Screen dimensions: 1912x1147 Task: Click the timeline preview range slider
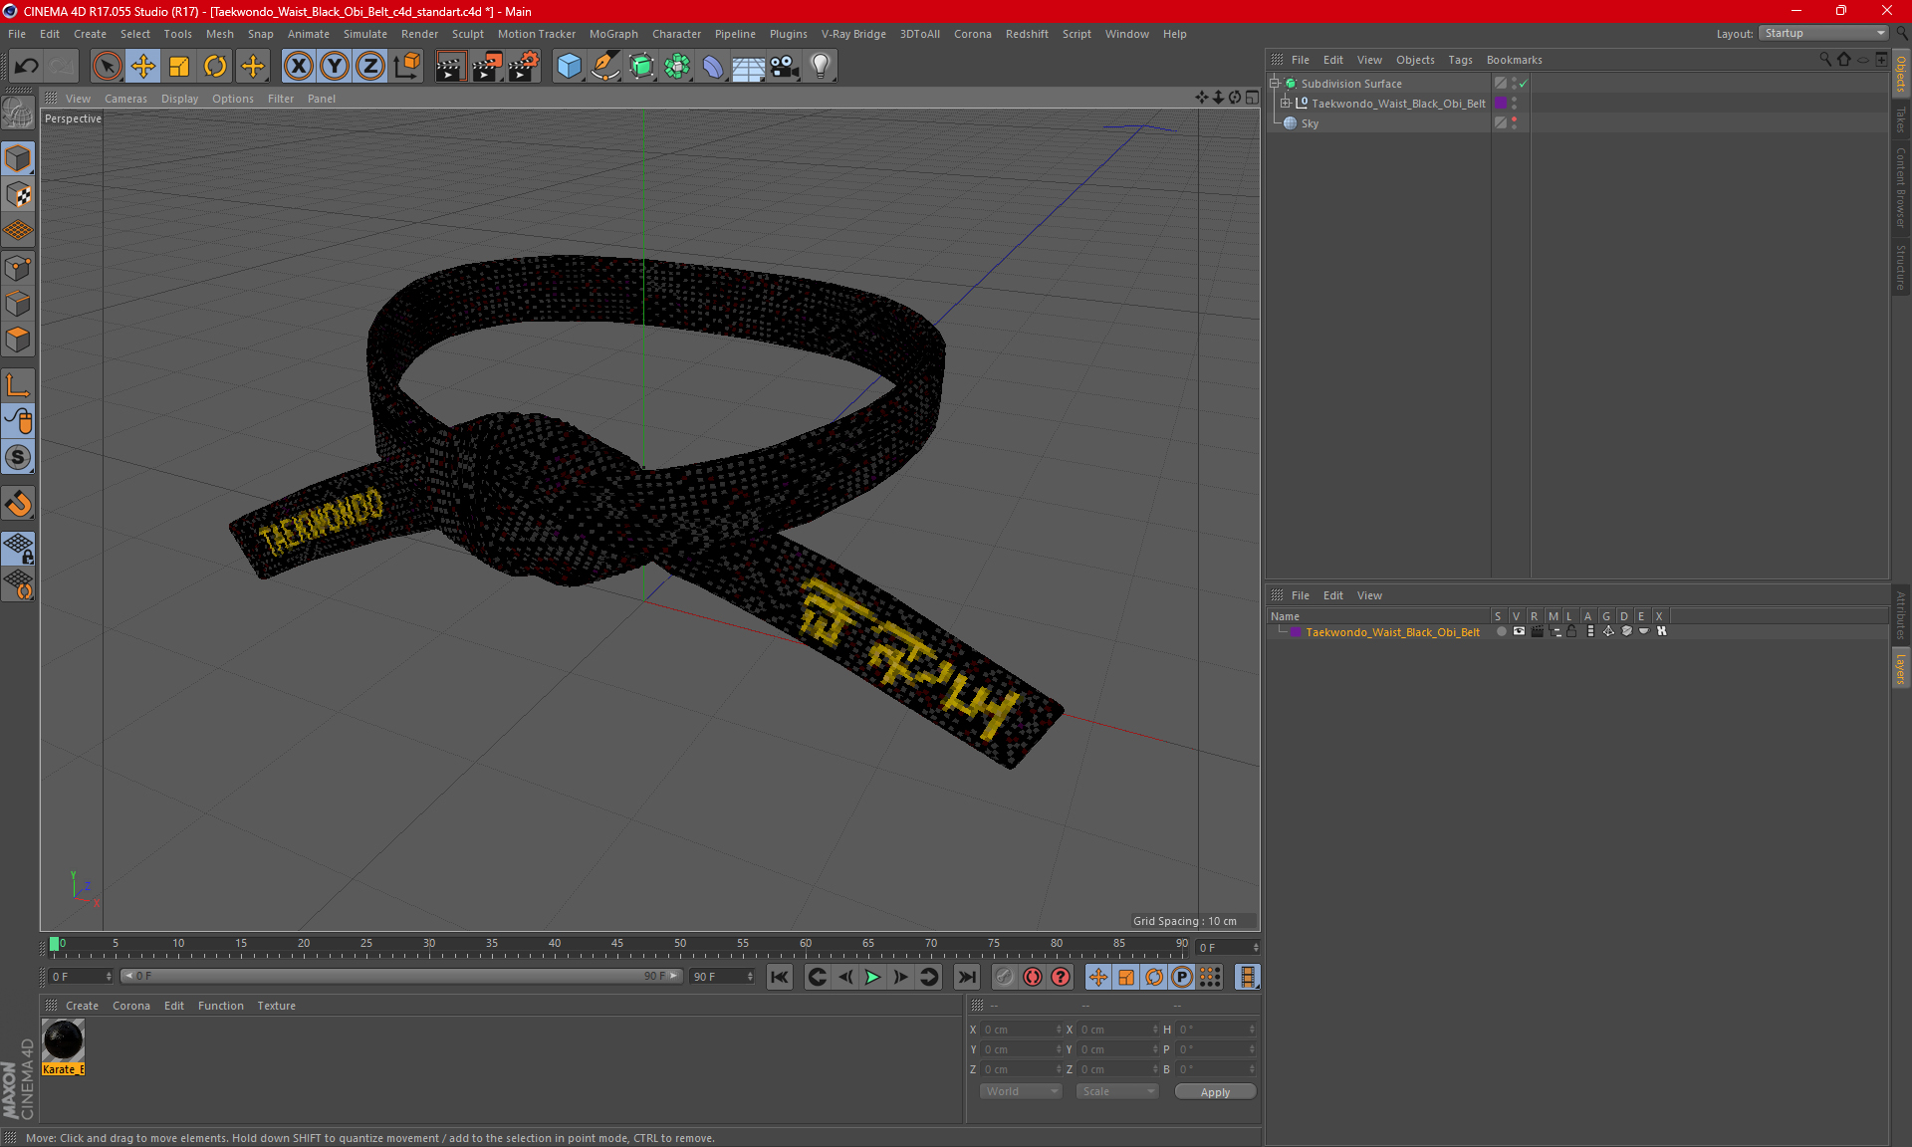click(x=401, y=977)
